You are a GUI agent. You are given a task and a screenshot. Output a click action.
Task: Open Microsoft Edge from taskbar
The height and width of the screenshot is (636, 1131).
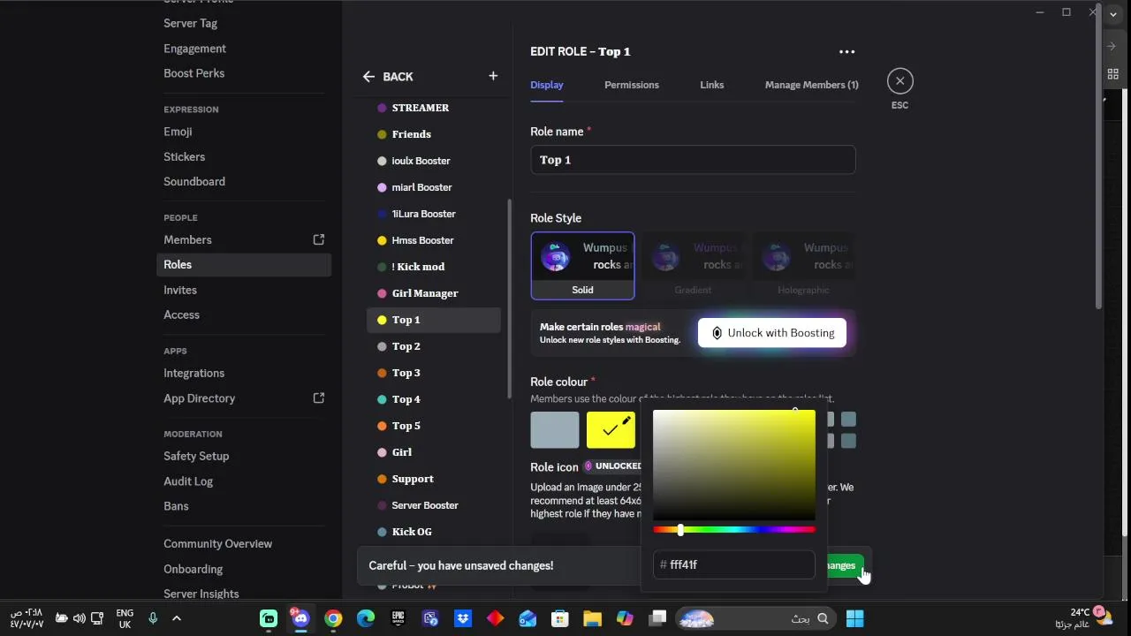[366, 618]
